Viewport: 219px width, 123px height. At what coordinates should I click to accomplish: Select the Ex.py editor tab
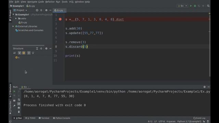tap(60, 10)
